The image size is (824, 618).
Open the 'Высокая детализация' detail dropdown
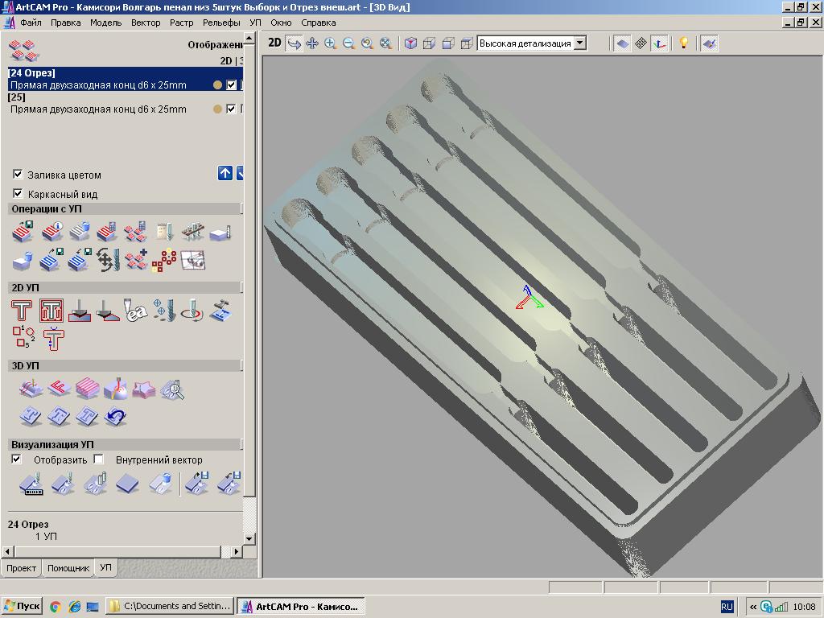coord(579,43)
